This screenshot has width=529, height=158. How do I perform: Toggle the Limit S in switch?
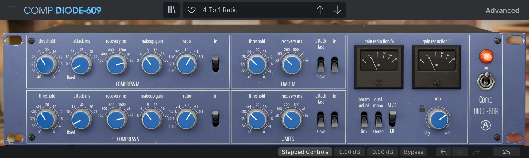[334, 119]
